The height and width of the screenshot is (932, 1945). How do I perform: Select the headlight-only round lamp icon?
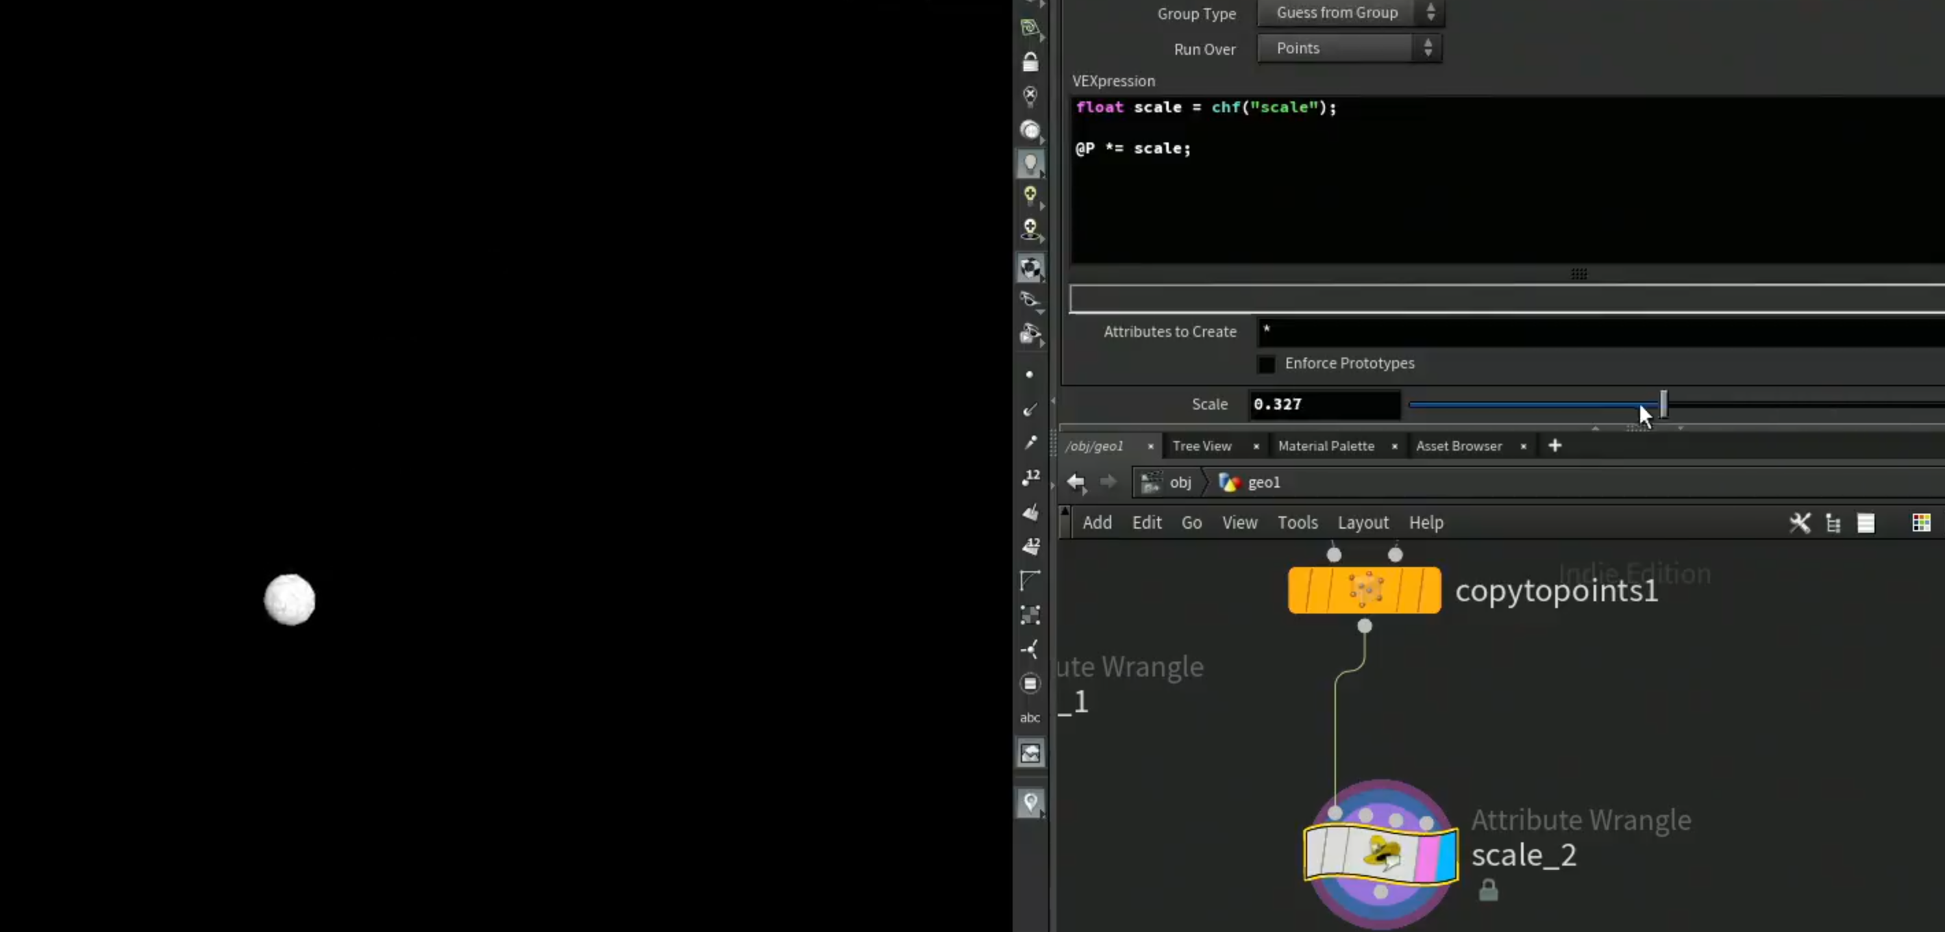click(x=1030, y=130)
